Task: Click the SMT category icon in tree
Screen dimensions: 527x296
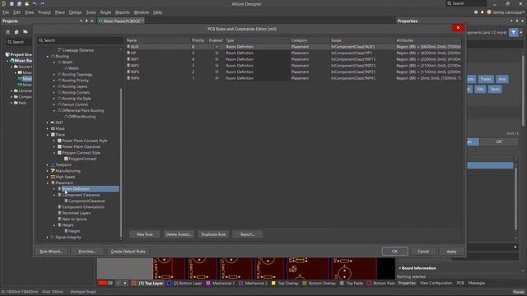Action: (53, 123)
